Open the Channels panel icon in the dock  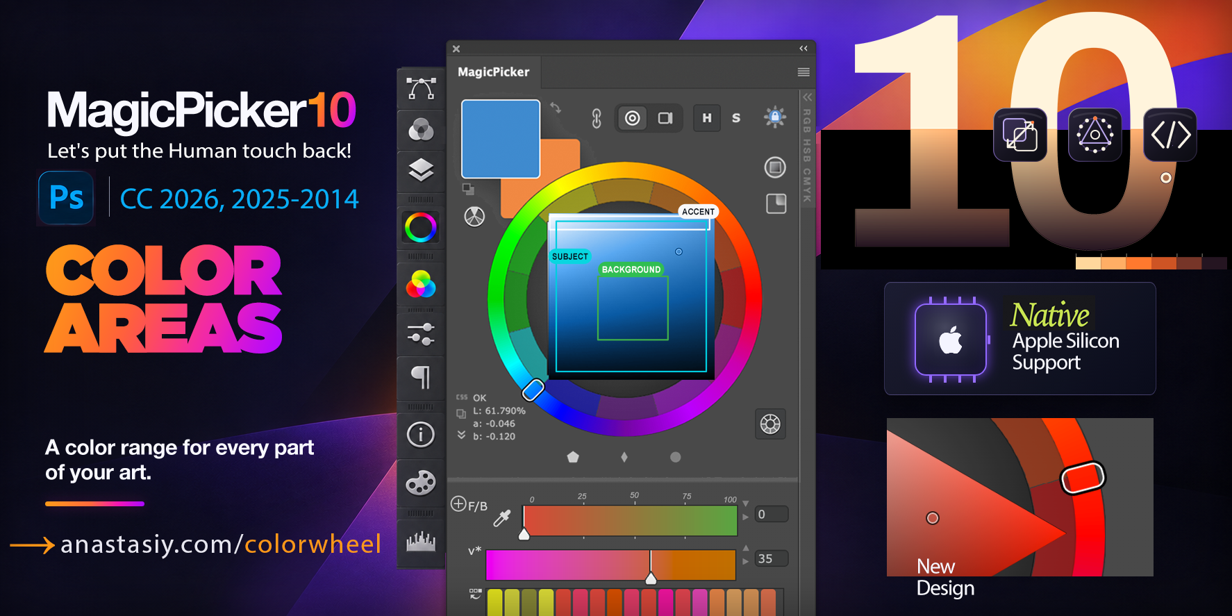(421, 130)
